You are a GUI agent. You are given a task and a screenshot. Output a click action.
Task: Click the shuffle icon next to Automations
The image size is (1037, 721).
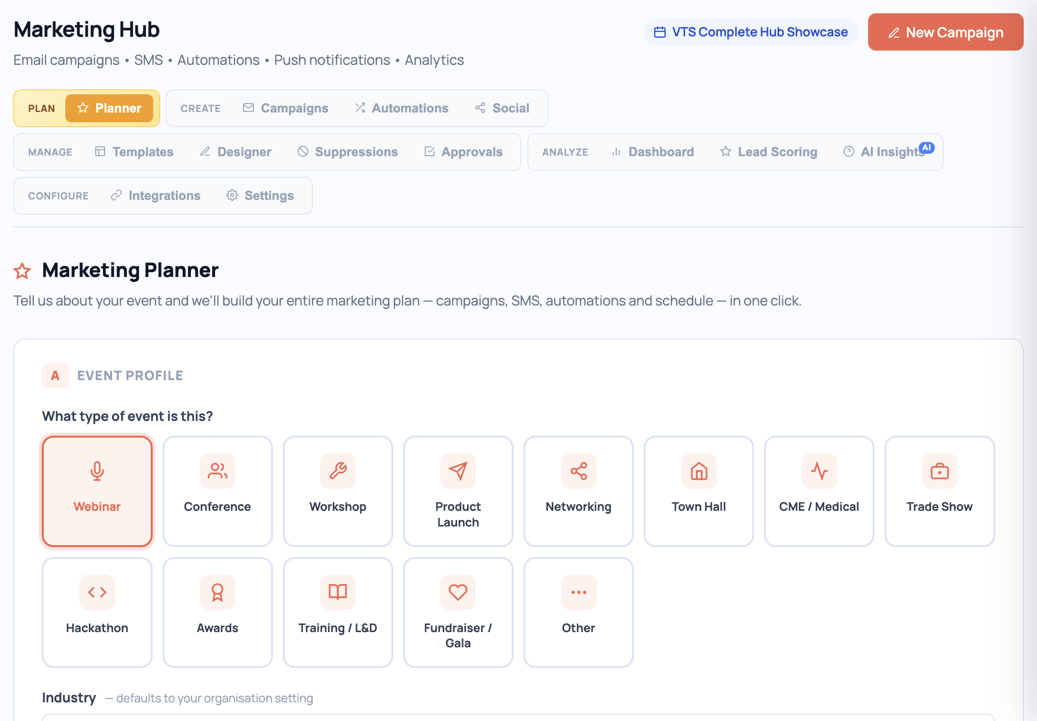(x=360, y=108)
